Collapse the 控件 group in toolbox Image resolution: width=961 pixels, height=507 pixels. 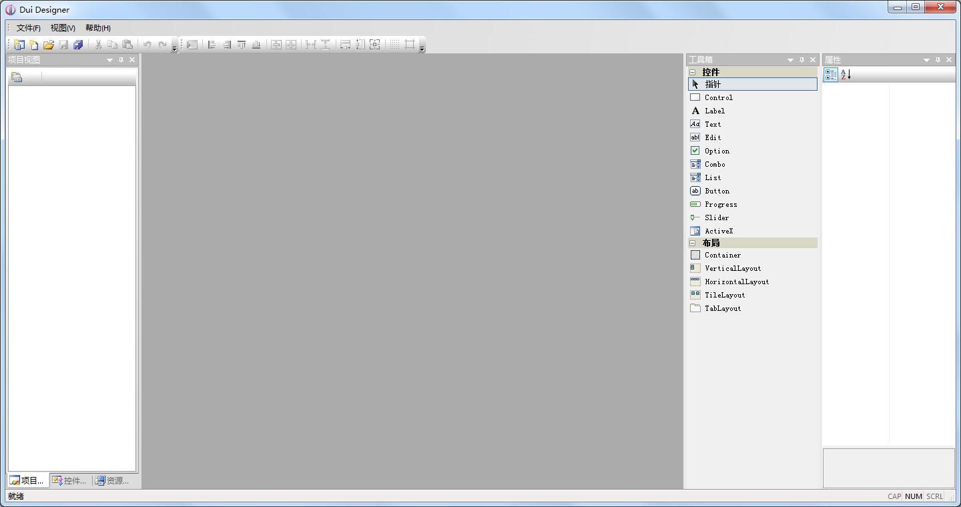pos(693,72)
